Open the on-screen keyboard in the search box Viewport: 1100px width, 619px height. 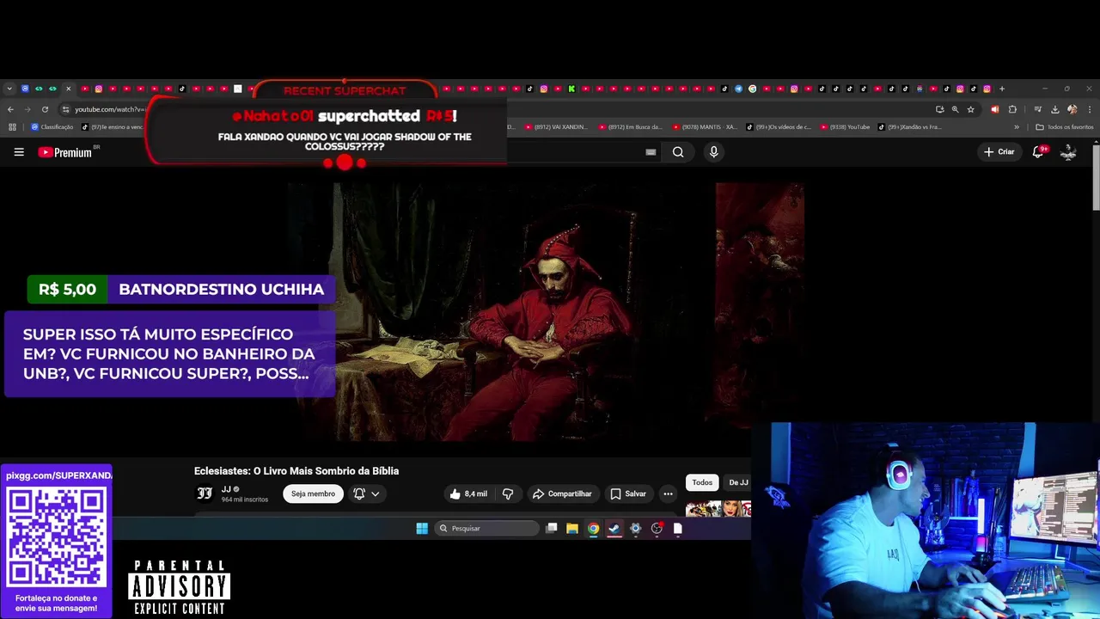coord(651,152)
